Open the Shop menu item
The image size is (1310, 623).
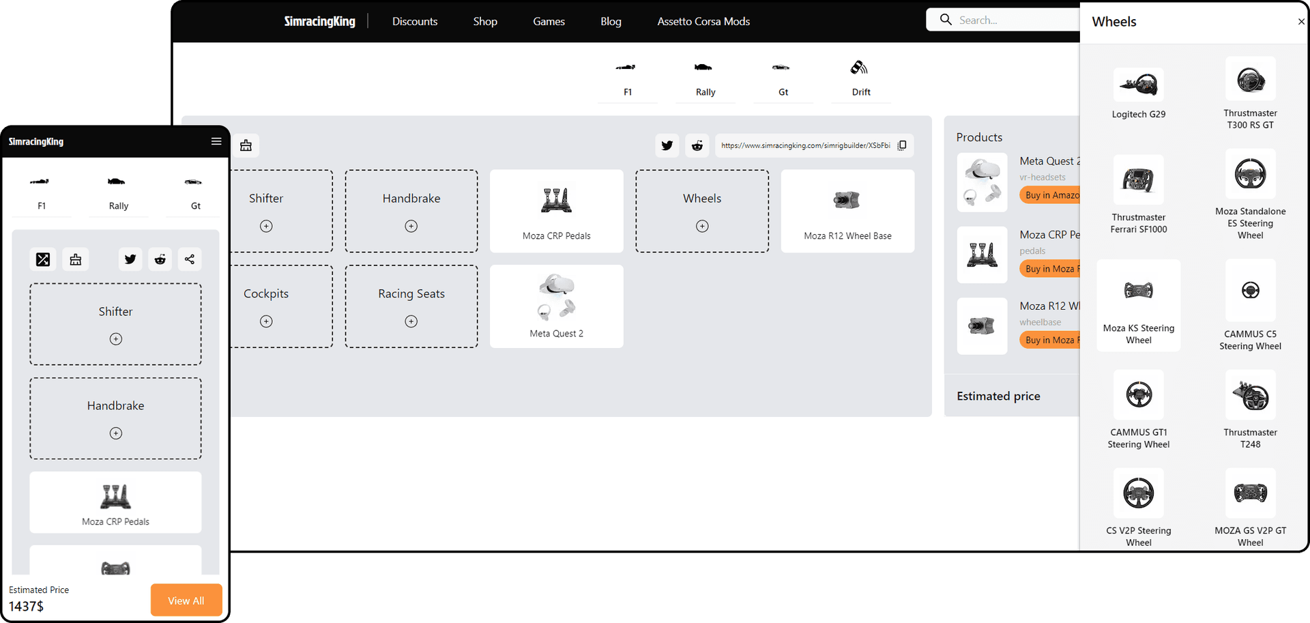tap(485, 21)
